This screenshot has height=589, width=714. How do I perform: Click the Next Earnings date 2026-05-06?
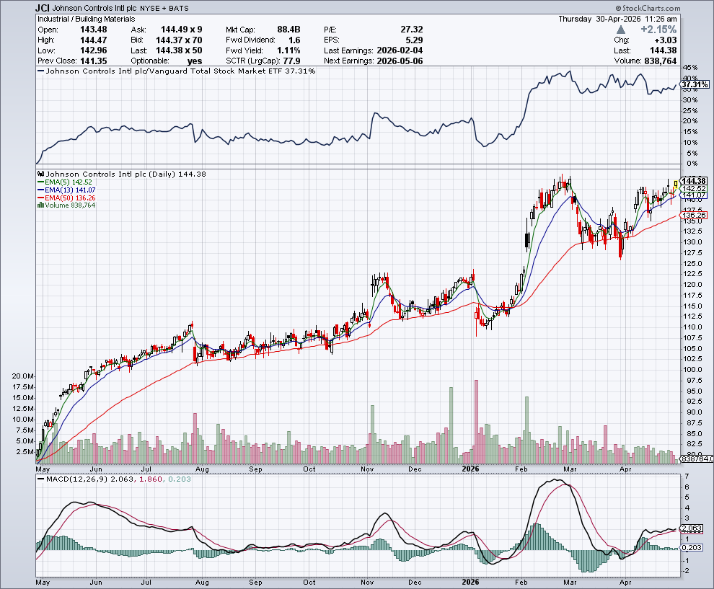click(400, 61)
